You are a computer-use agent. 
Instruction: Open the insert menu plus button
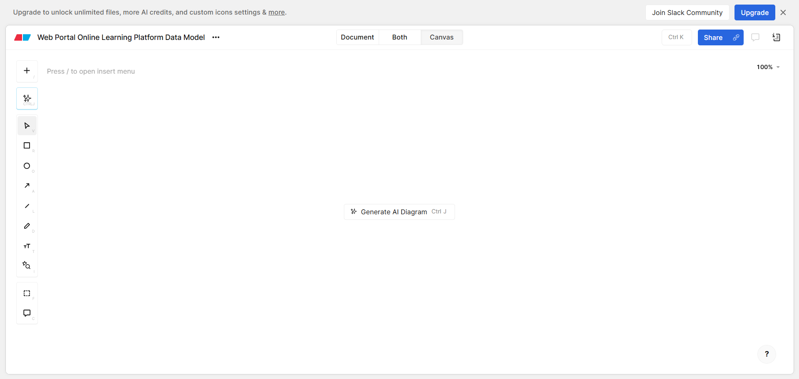pos(27,71)
